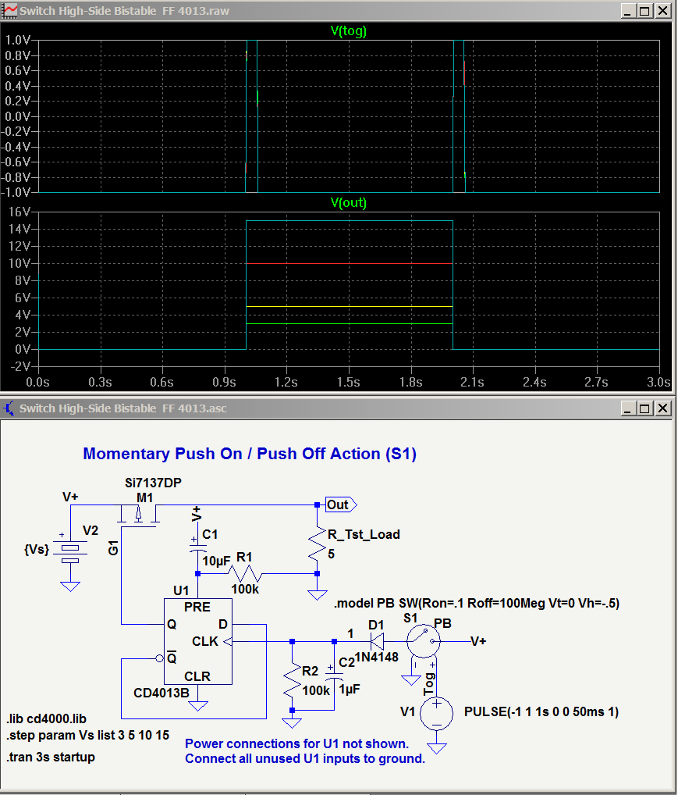Viewport: 678px width, 795px height.
Task: Maximize the .asc schematic window
Action: pyautogui.click(x=645, y=408)
